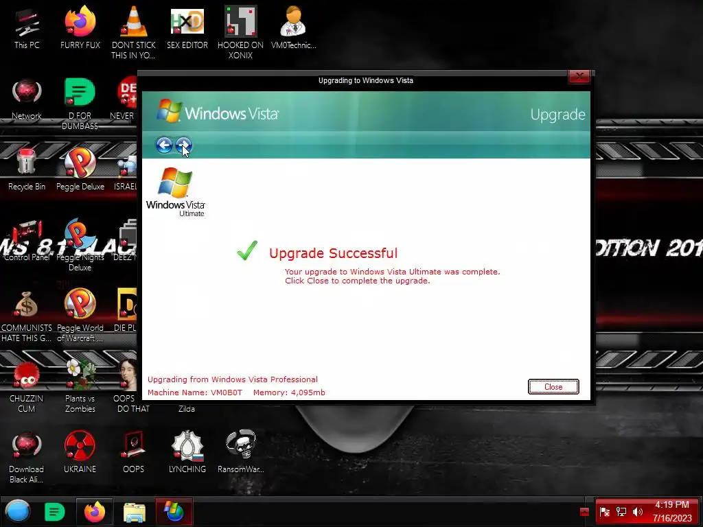Viewport: 703px width, 527px height.
Task: Click the Windows Vista banner logo
Action: (218, 111)
